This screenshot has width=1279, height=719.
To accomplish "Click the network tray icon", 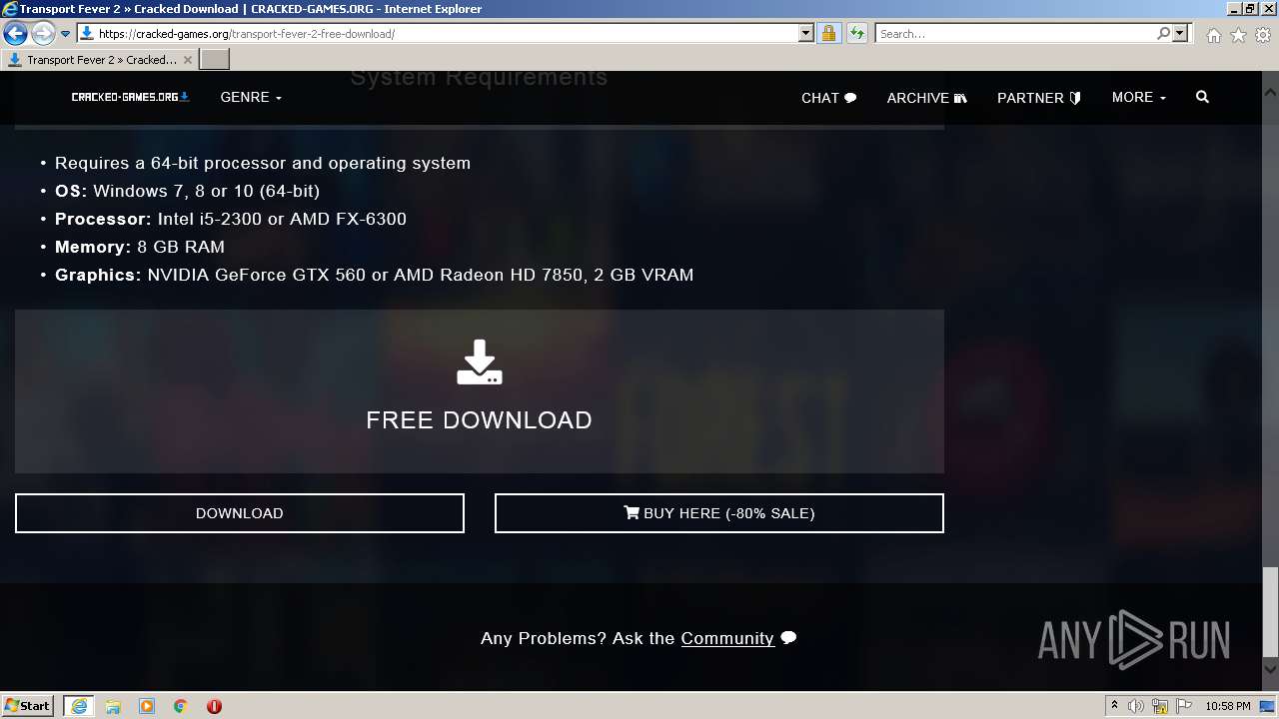I will point(1160,706).
